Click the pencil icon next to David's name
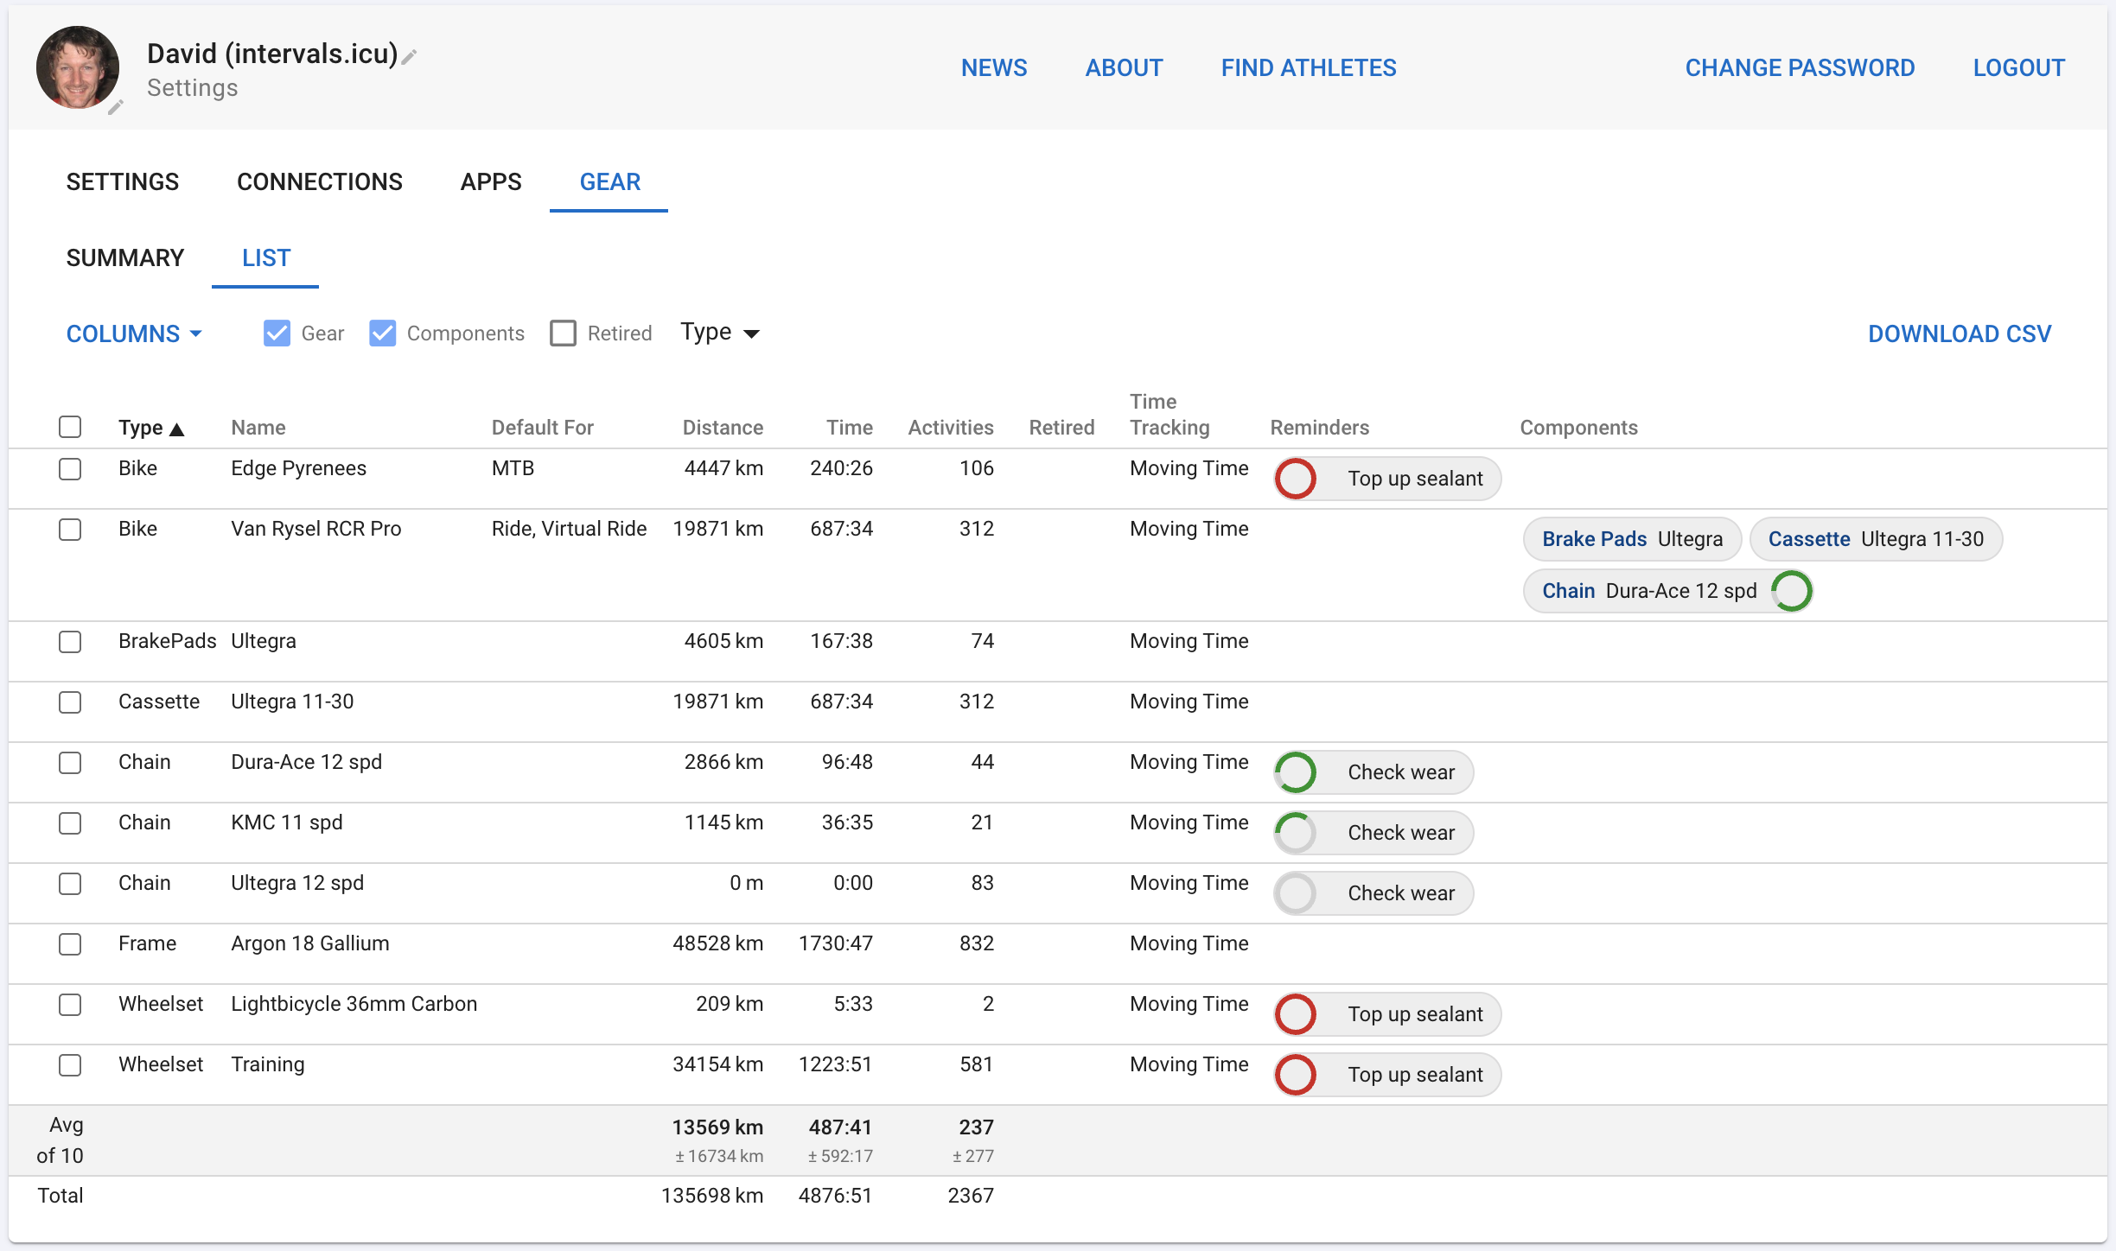Image resolution: width=2116 pixels, height=1251 pixels. point(410,57)
